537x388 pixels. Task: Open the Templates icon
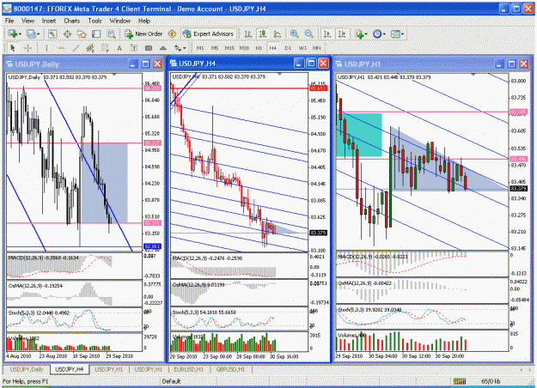coord(395,33)
